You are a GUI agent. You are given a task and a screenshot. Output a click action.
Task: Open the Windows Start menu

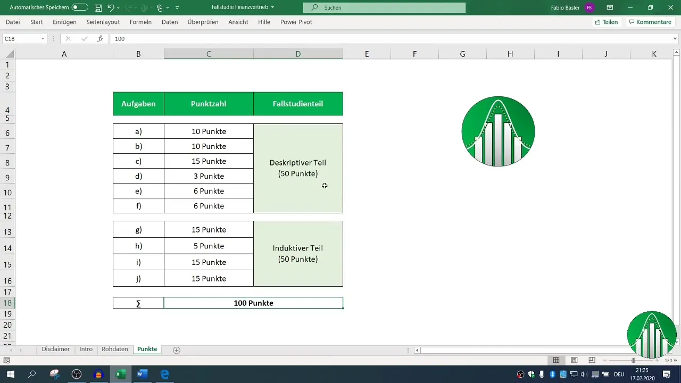coord(10,374)
